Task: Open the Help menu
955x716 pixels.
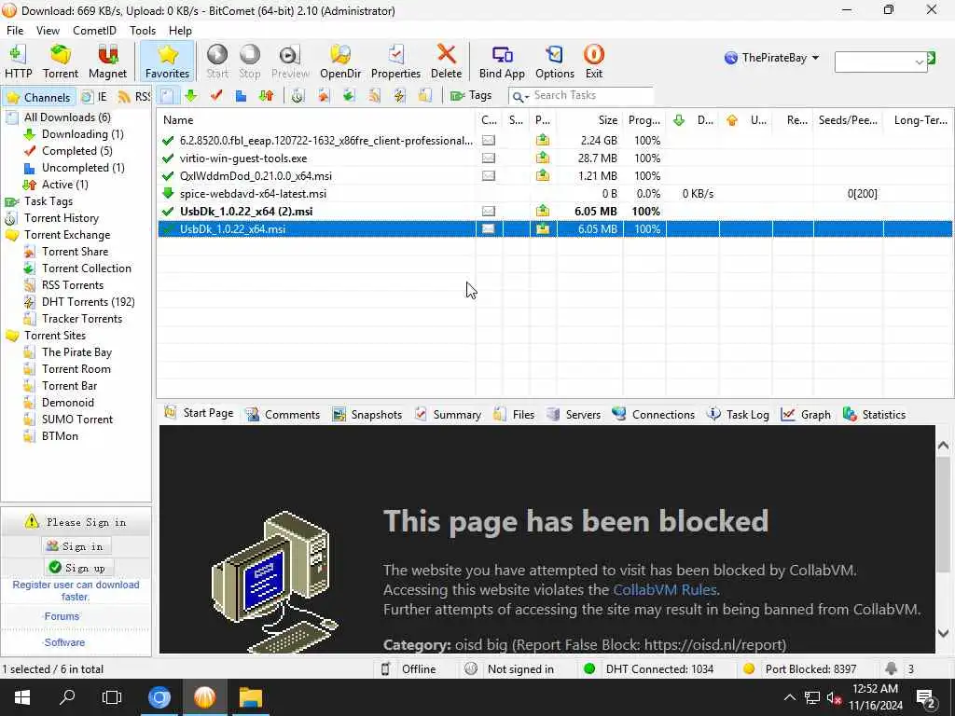Action: click(180, 31)
